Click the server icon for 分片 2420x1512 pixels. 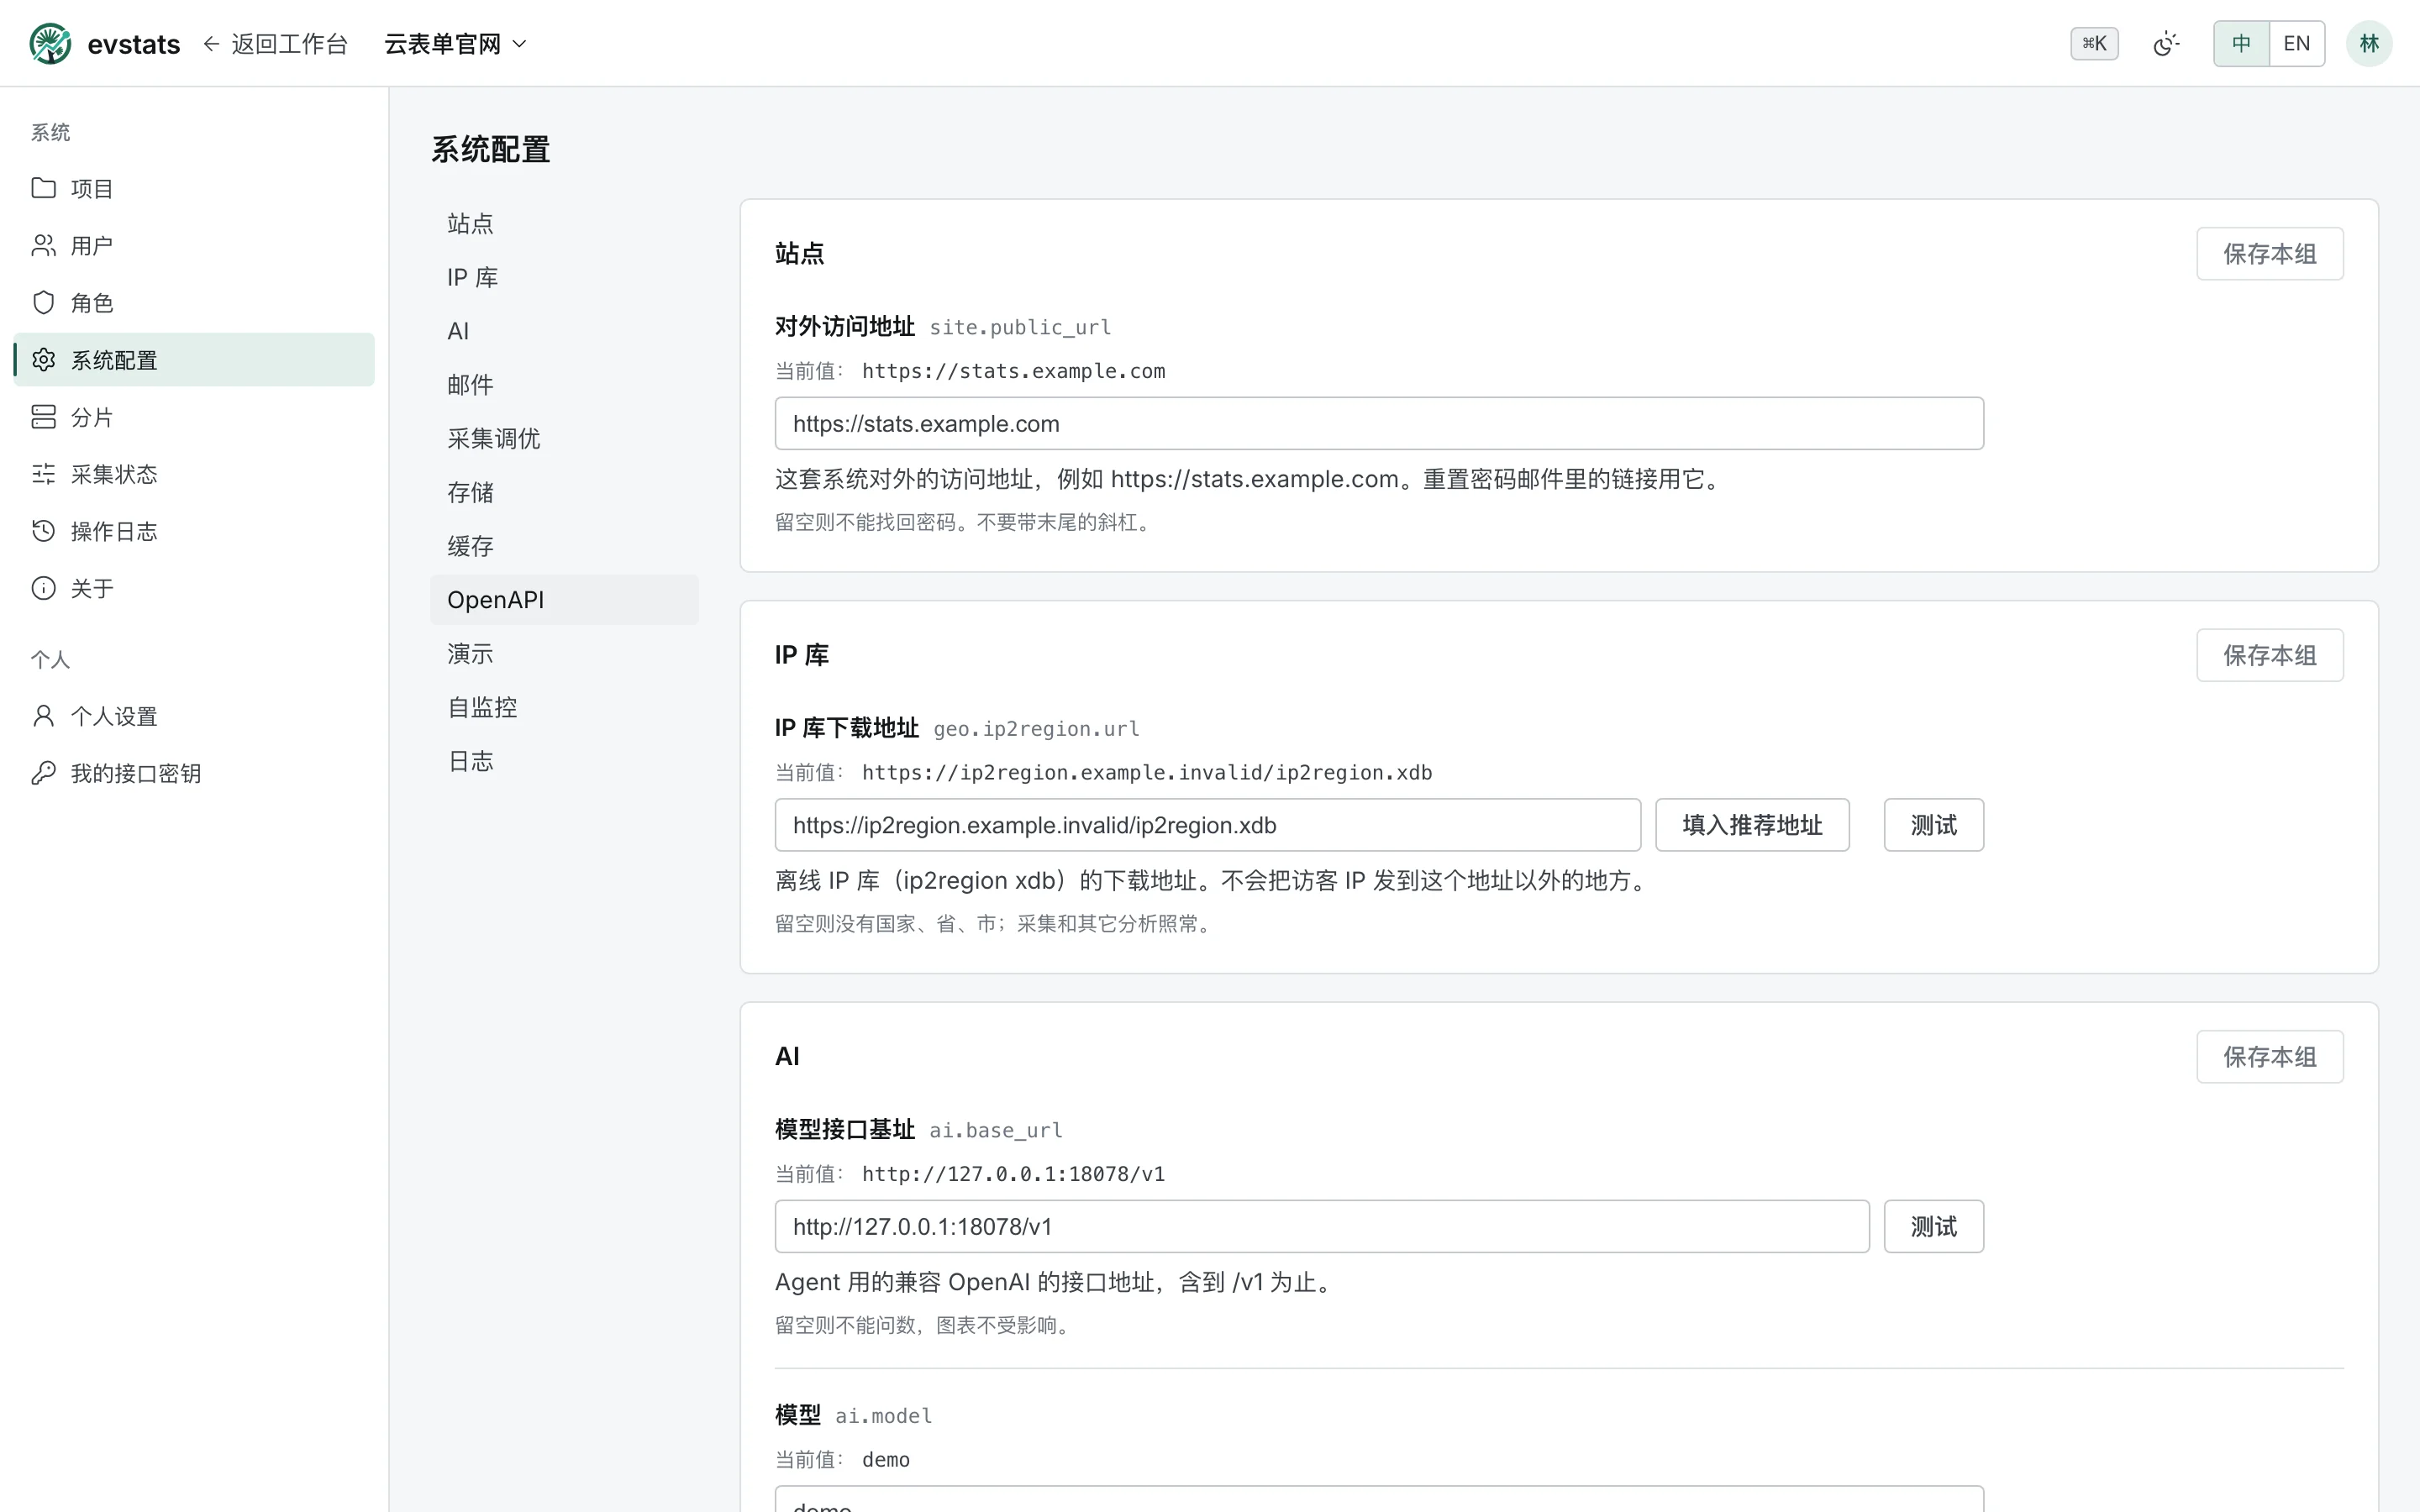pyautogui.click(x=43, y=417)
